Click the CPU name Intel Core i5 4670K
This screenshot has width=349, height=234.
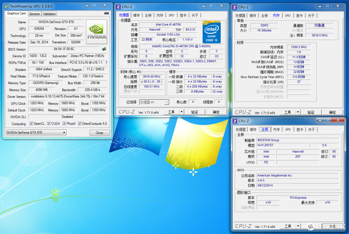(168, 25)
